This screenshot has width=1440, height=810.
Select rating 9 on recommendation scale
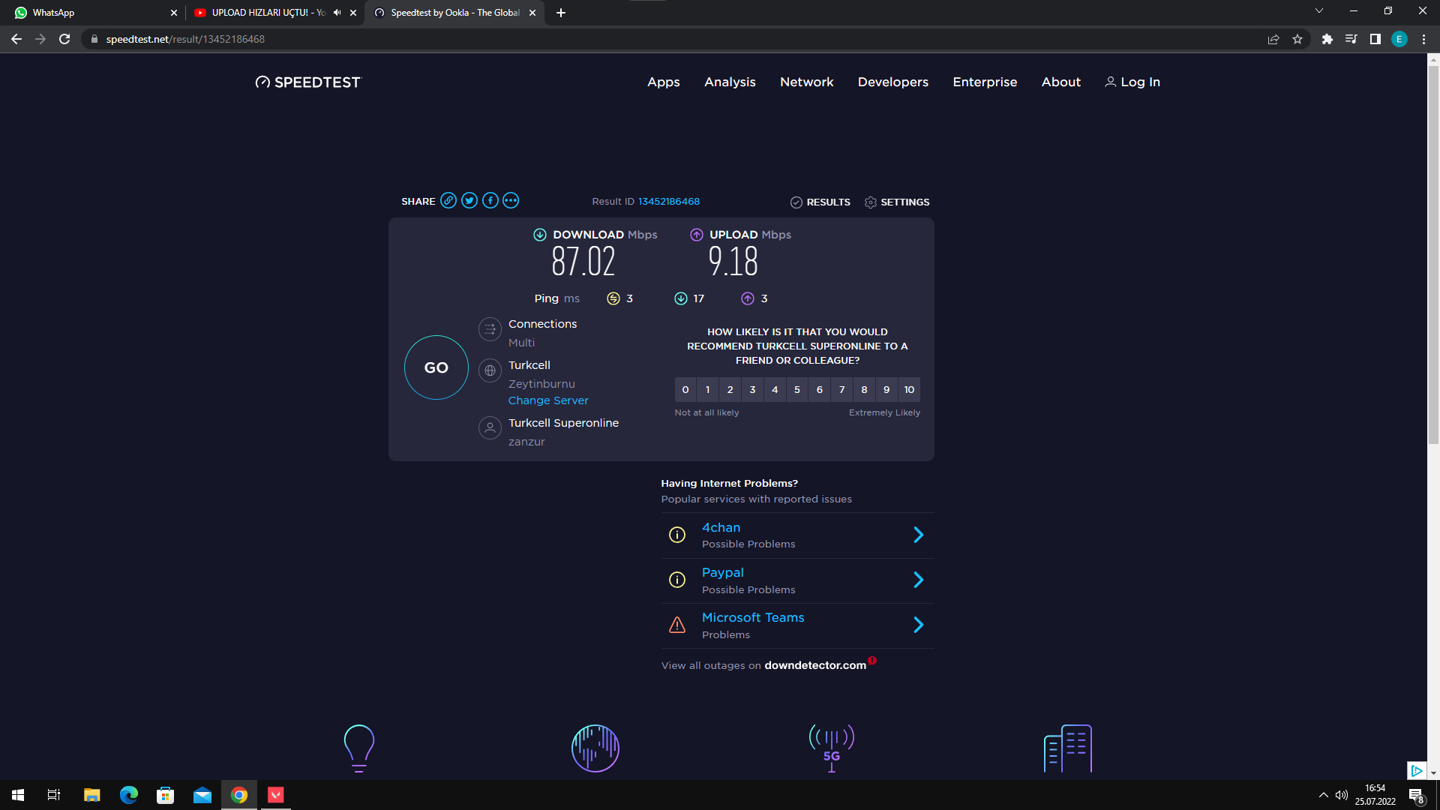coord(886,390)
